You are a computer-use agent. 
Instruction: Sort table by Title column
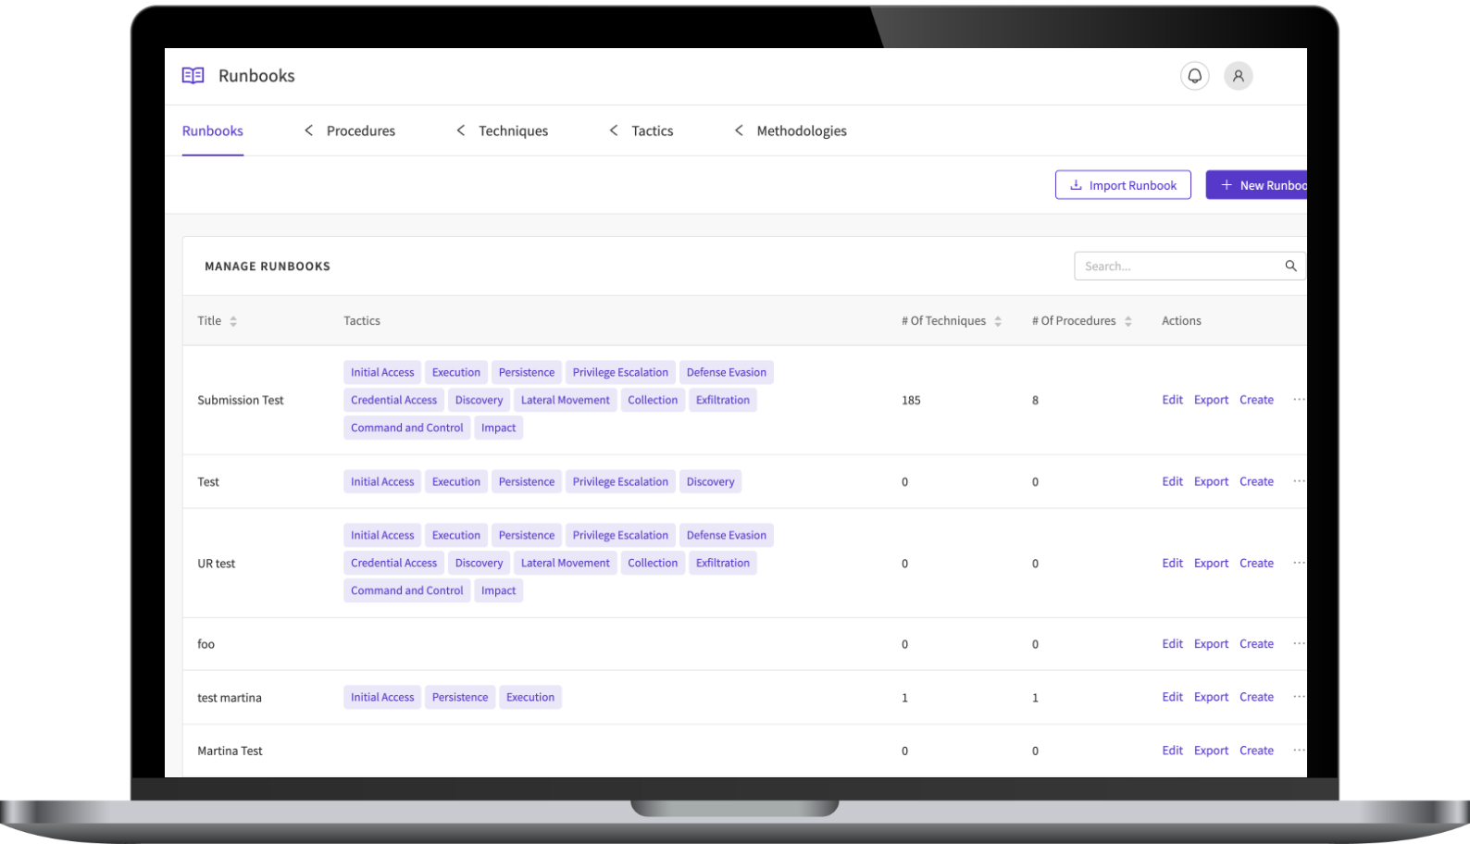233,321
